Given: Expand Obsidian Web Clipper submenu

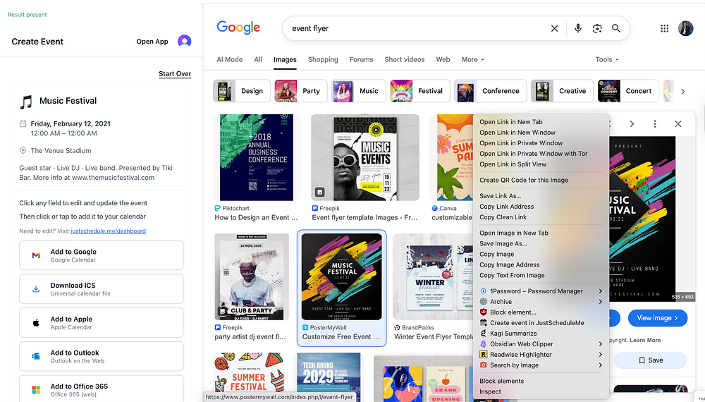Looking at the screenshot, I should (600, 344).
